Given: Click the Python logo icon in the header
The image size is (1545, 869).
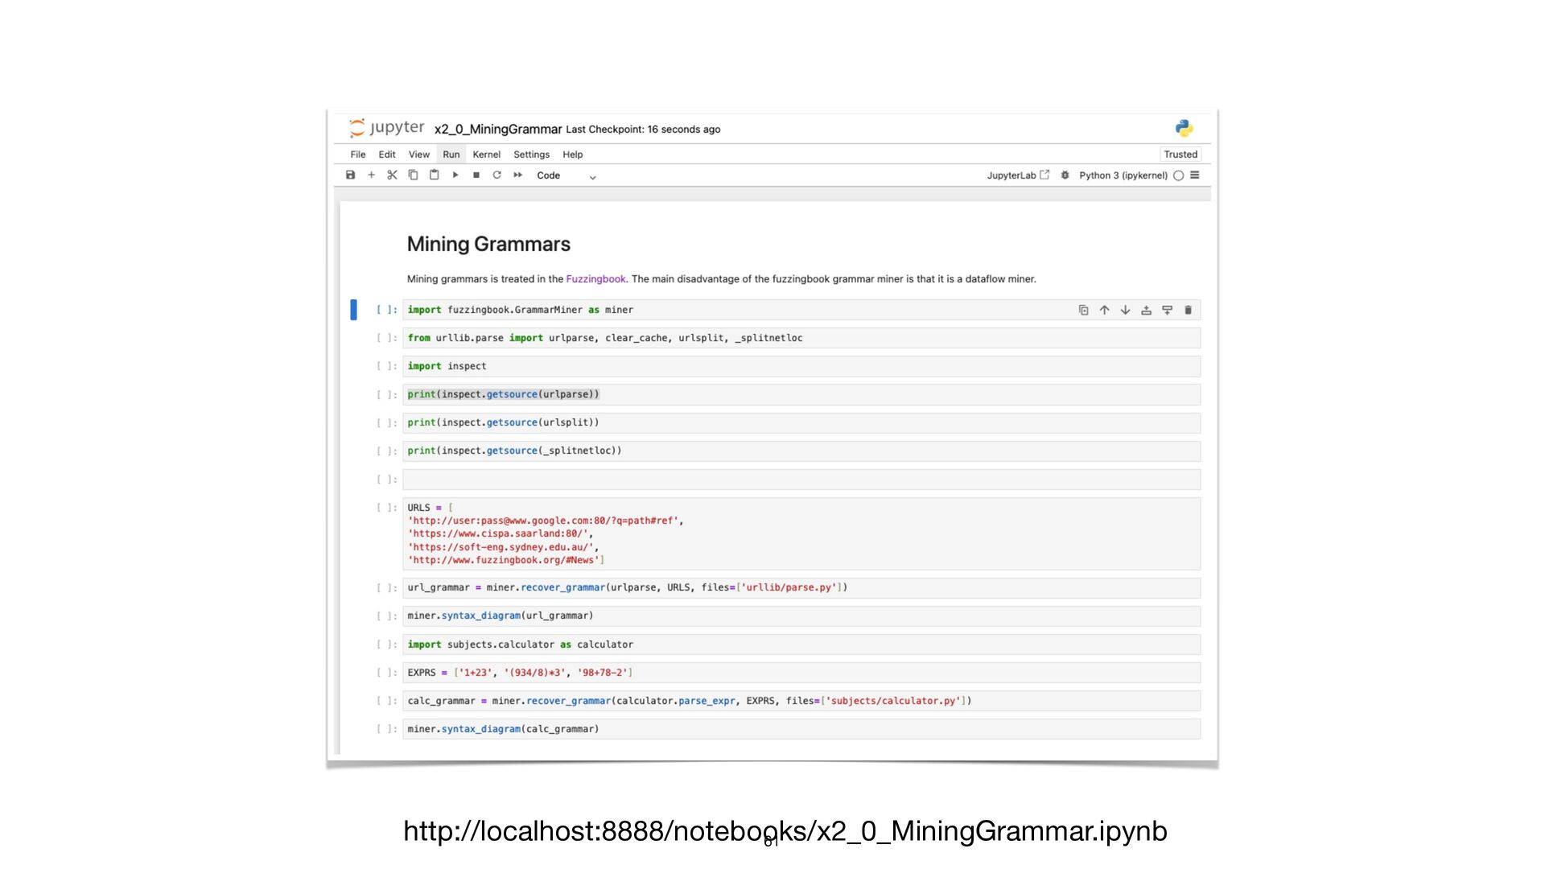Looking at the screenshot, I should pyautogui.click(x=1184, y=128).
